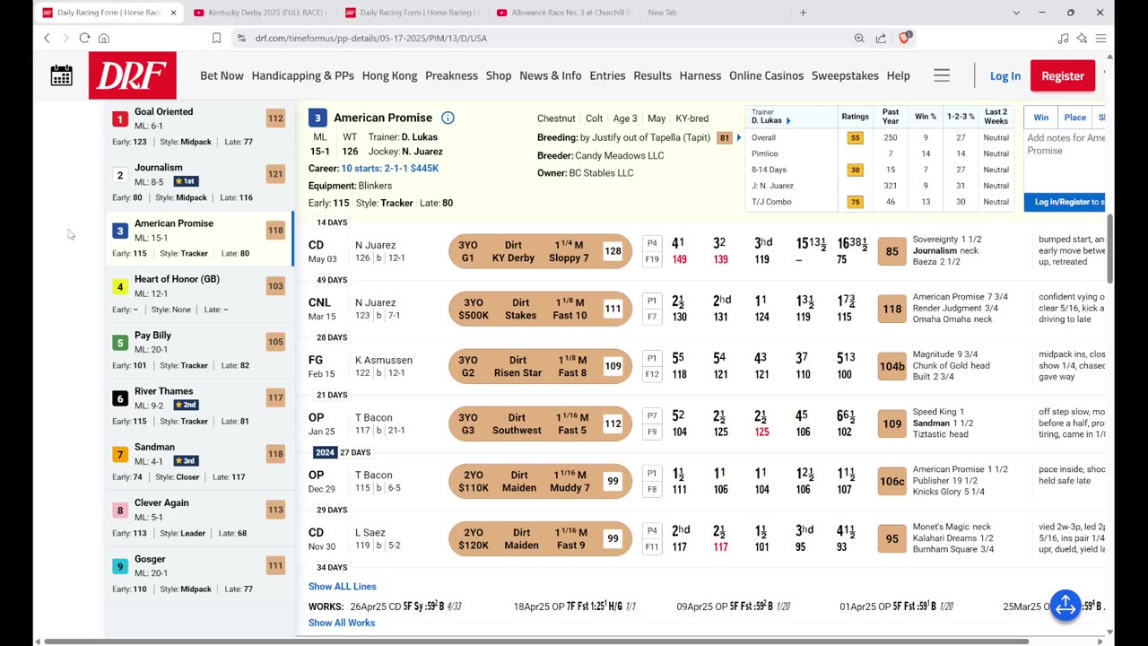Open the DRF calendar icon
1148x646 pixels.
tap(61, 75)
